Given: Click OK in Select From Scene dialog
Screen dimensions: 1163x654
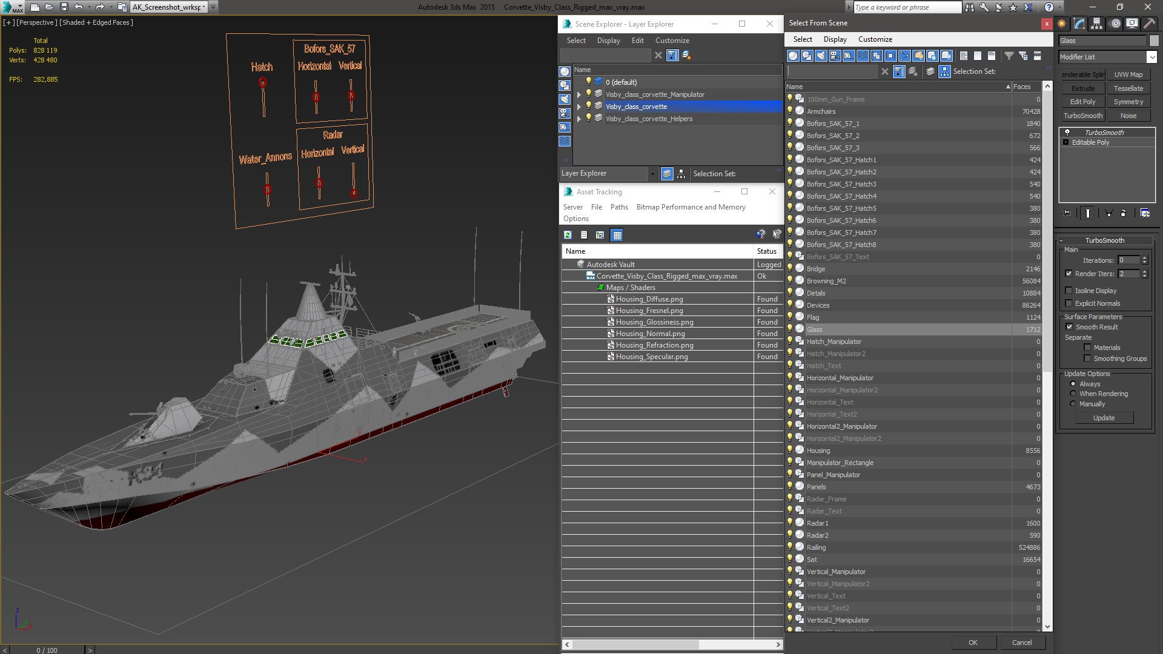Looking at the screenshot, I should pos(973,642).
